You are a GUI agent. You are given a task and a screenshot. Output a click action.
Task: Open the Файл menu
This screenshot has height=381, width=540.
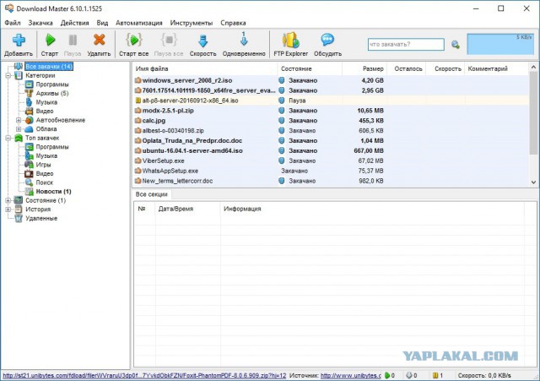pos(13,23)
